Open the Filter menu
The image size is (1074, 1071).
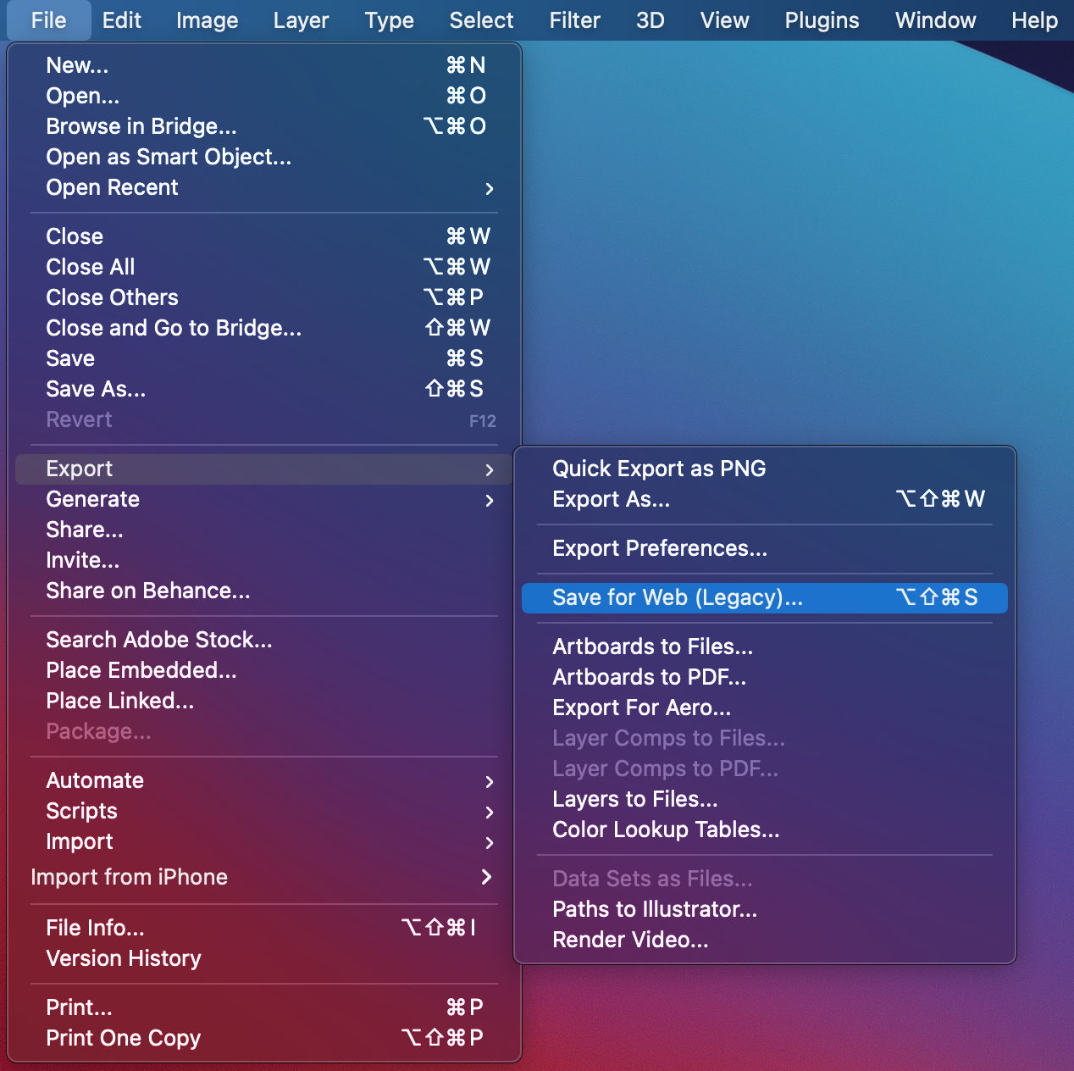tap(574, 20)
